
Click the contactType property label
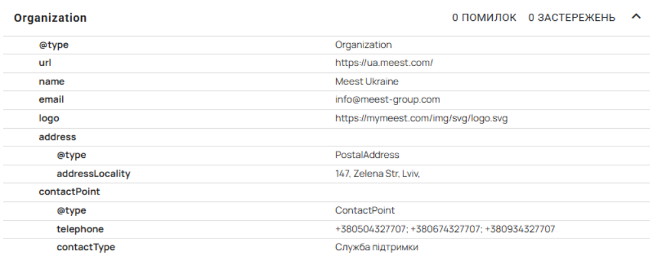tap(86, 248)
